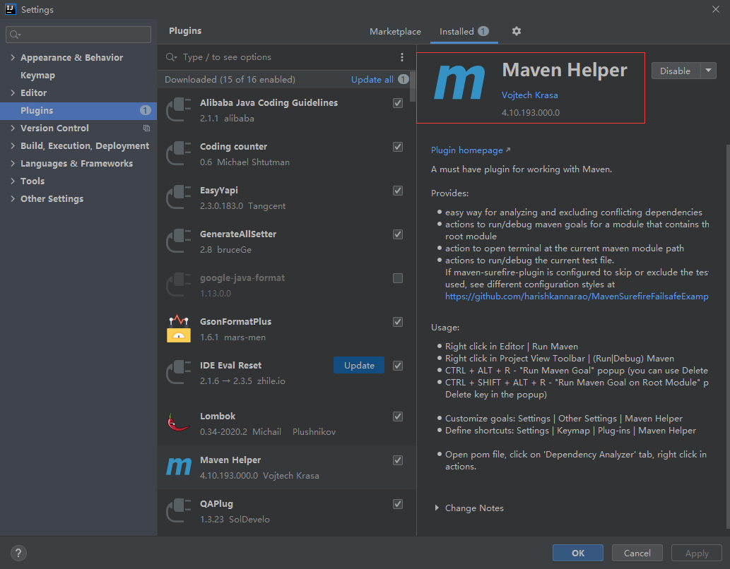
Task: Click the google-java-format plugin icon
Action: tap(179, 284)
